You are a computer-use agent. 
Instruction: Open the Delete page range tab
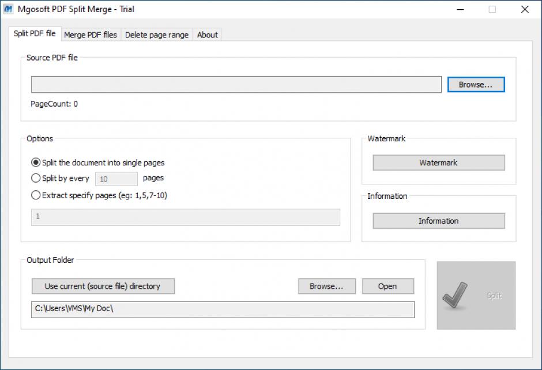157,35
